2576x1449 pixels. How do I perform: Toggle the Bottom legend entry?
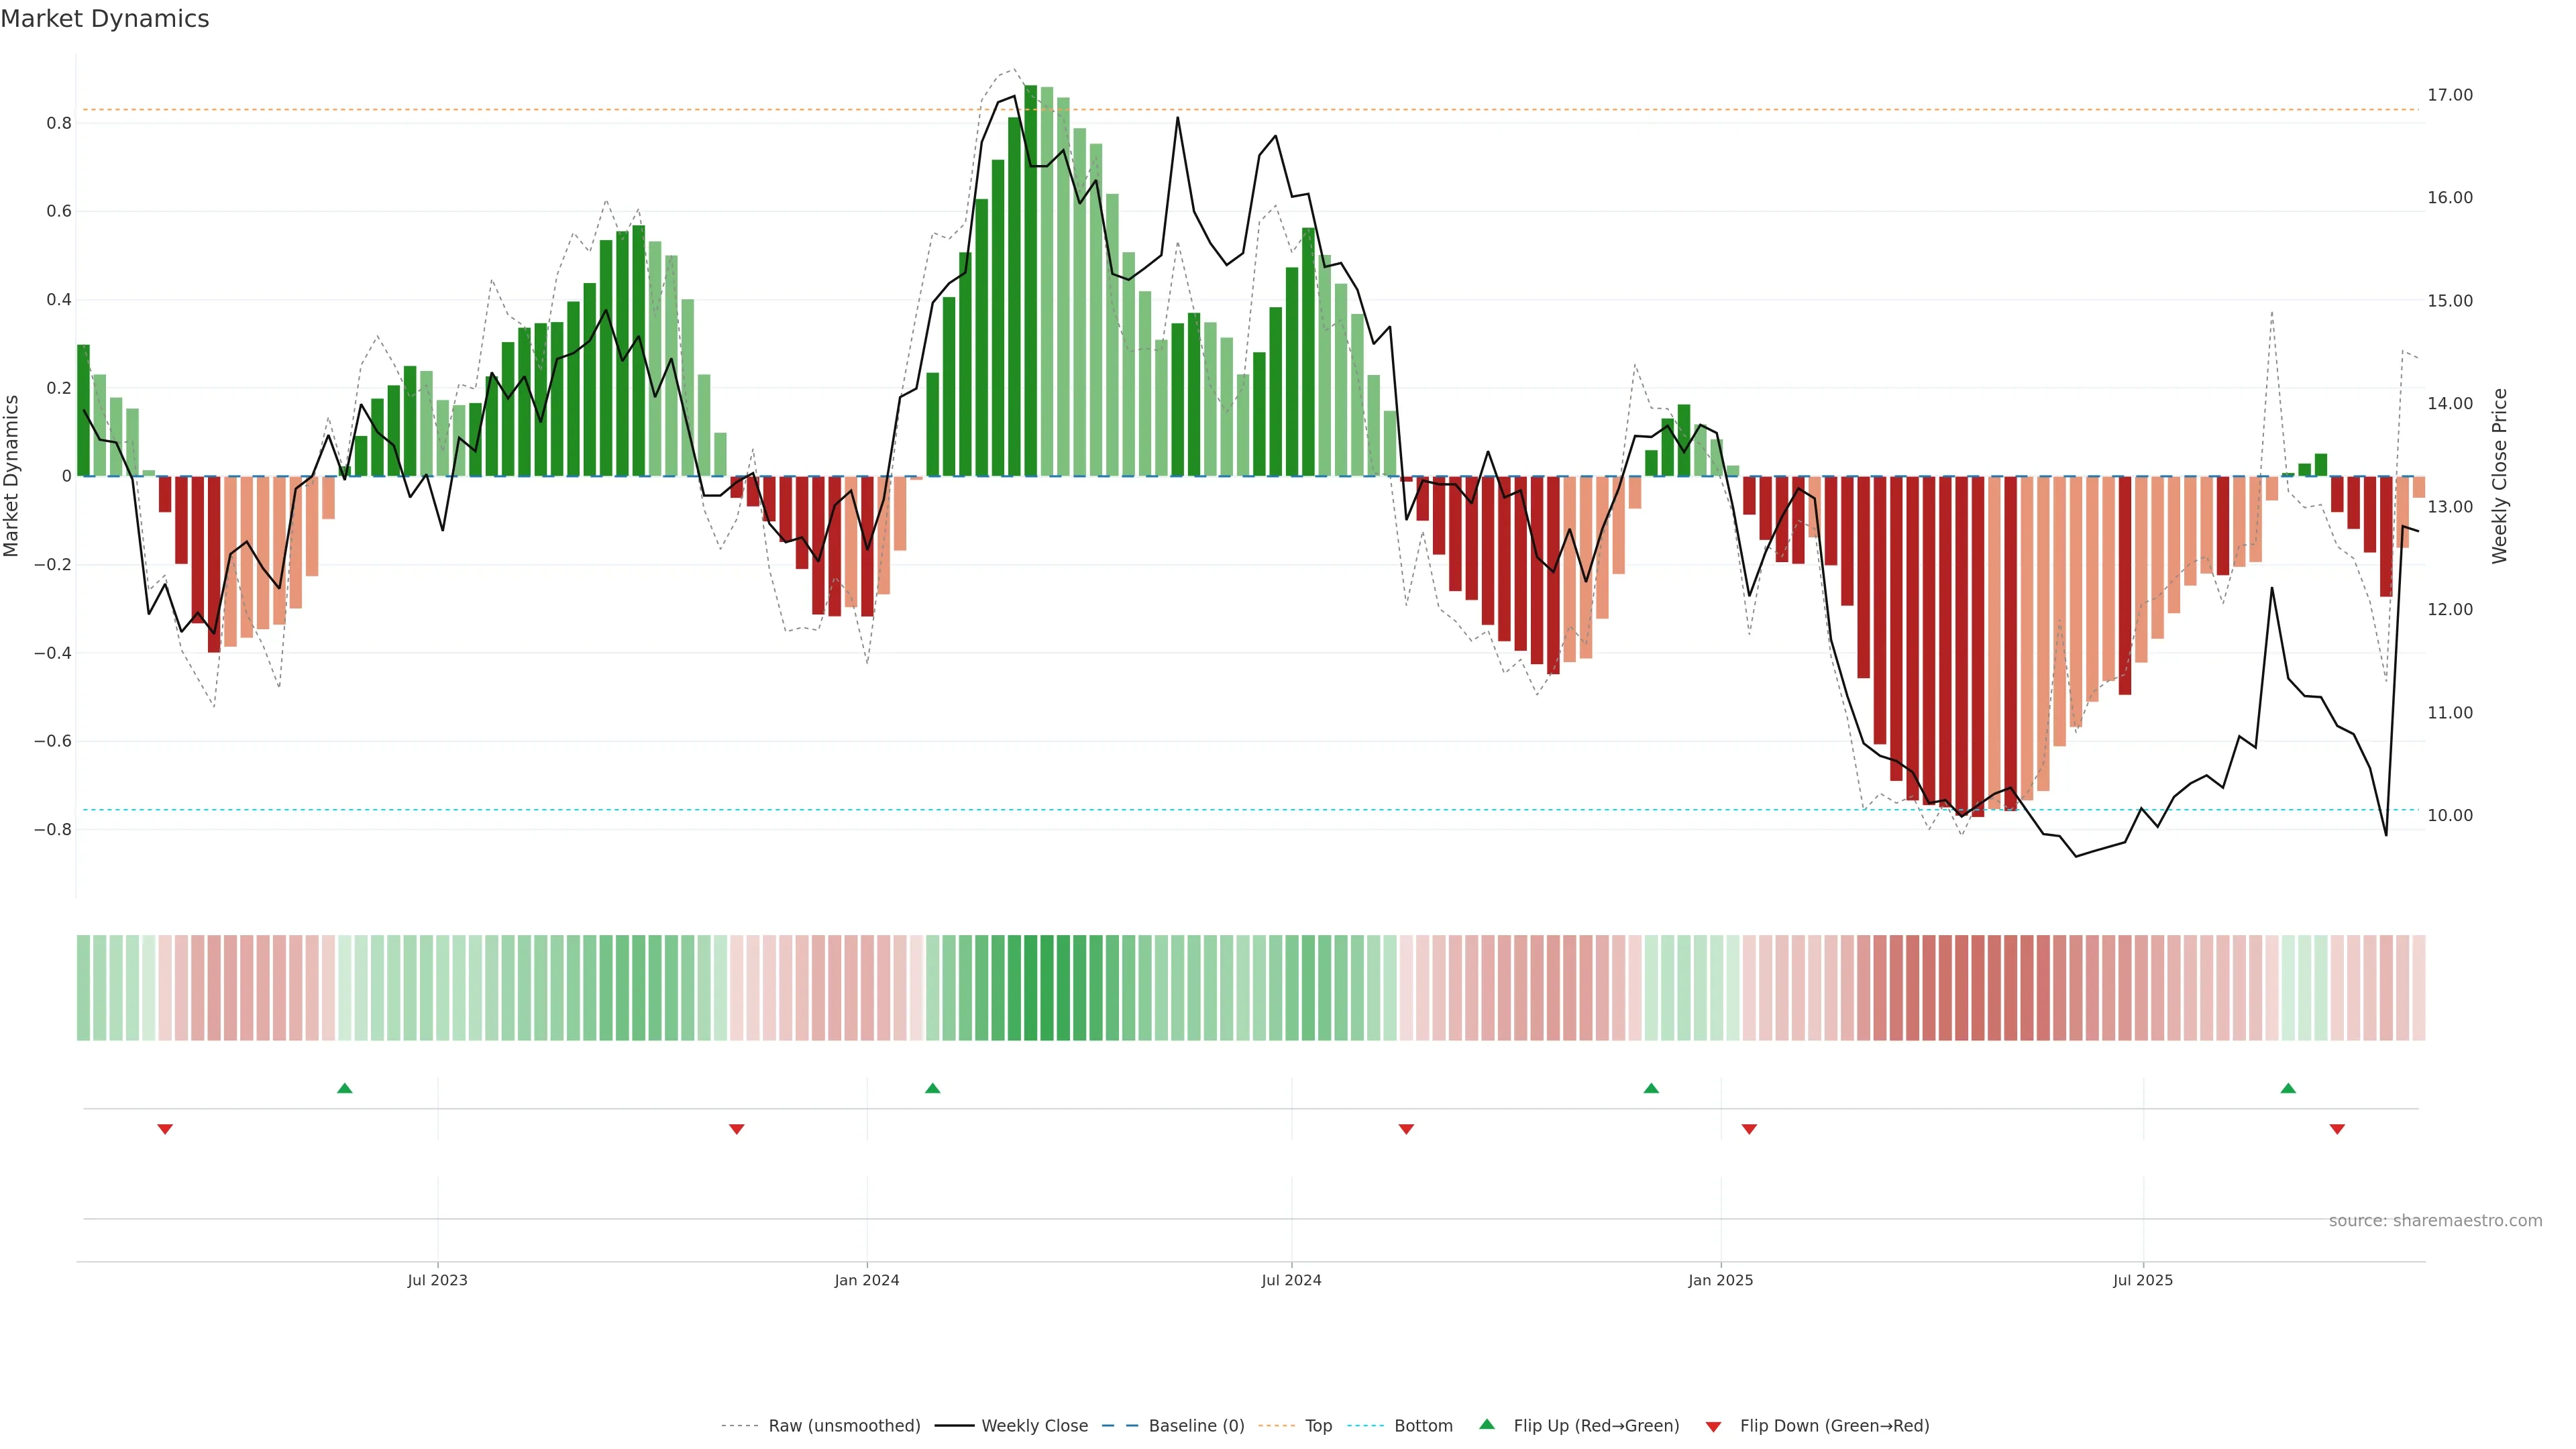(x=1423, y=1425)
